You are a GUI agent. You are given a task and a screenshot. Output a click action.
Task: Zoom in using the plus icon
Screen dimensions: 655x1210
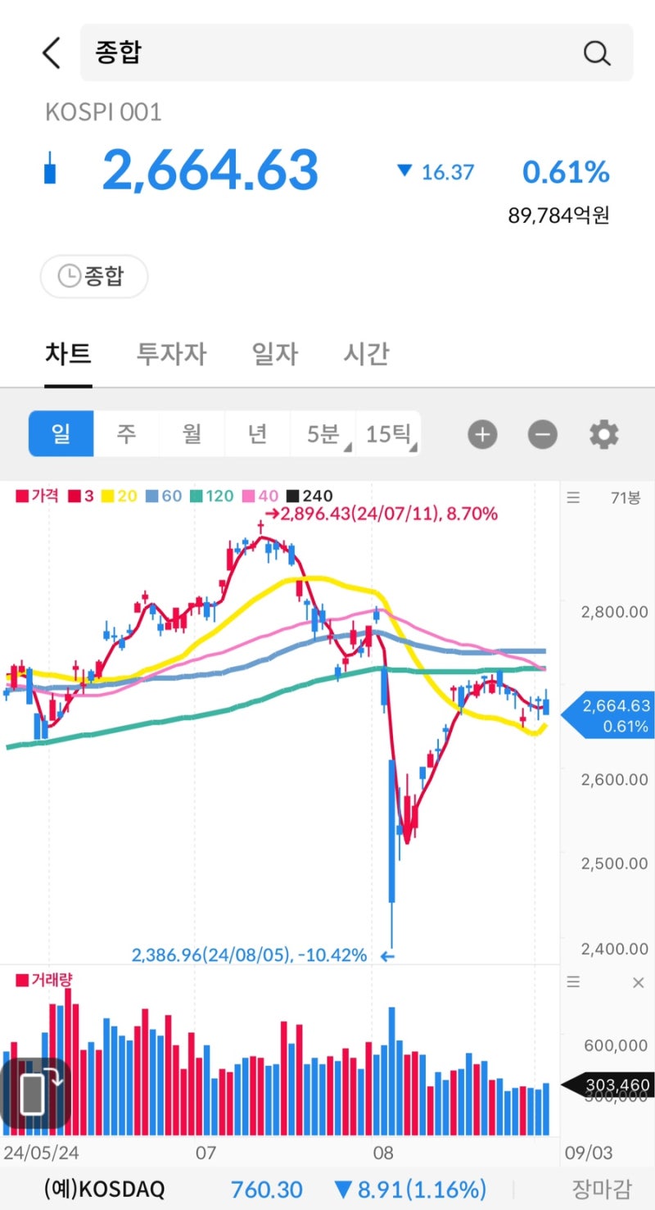pyautogui.click(x=482, y=434)
